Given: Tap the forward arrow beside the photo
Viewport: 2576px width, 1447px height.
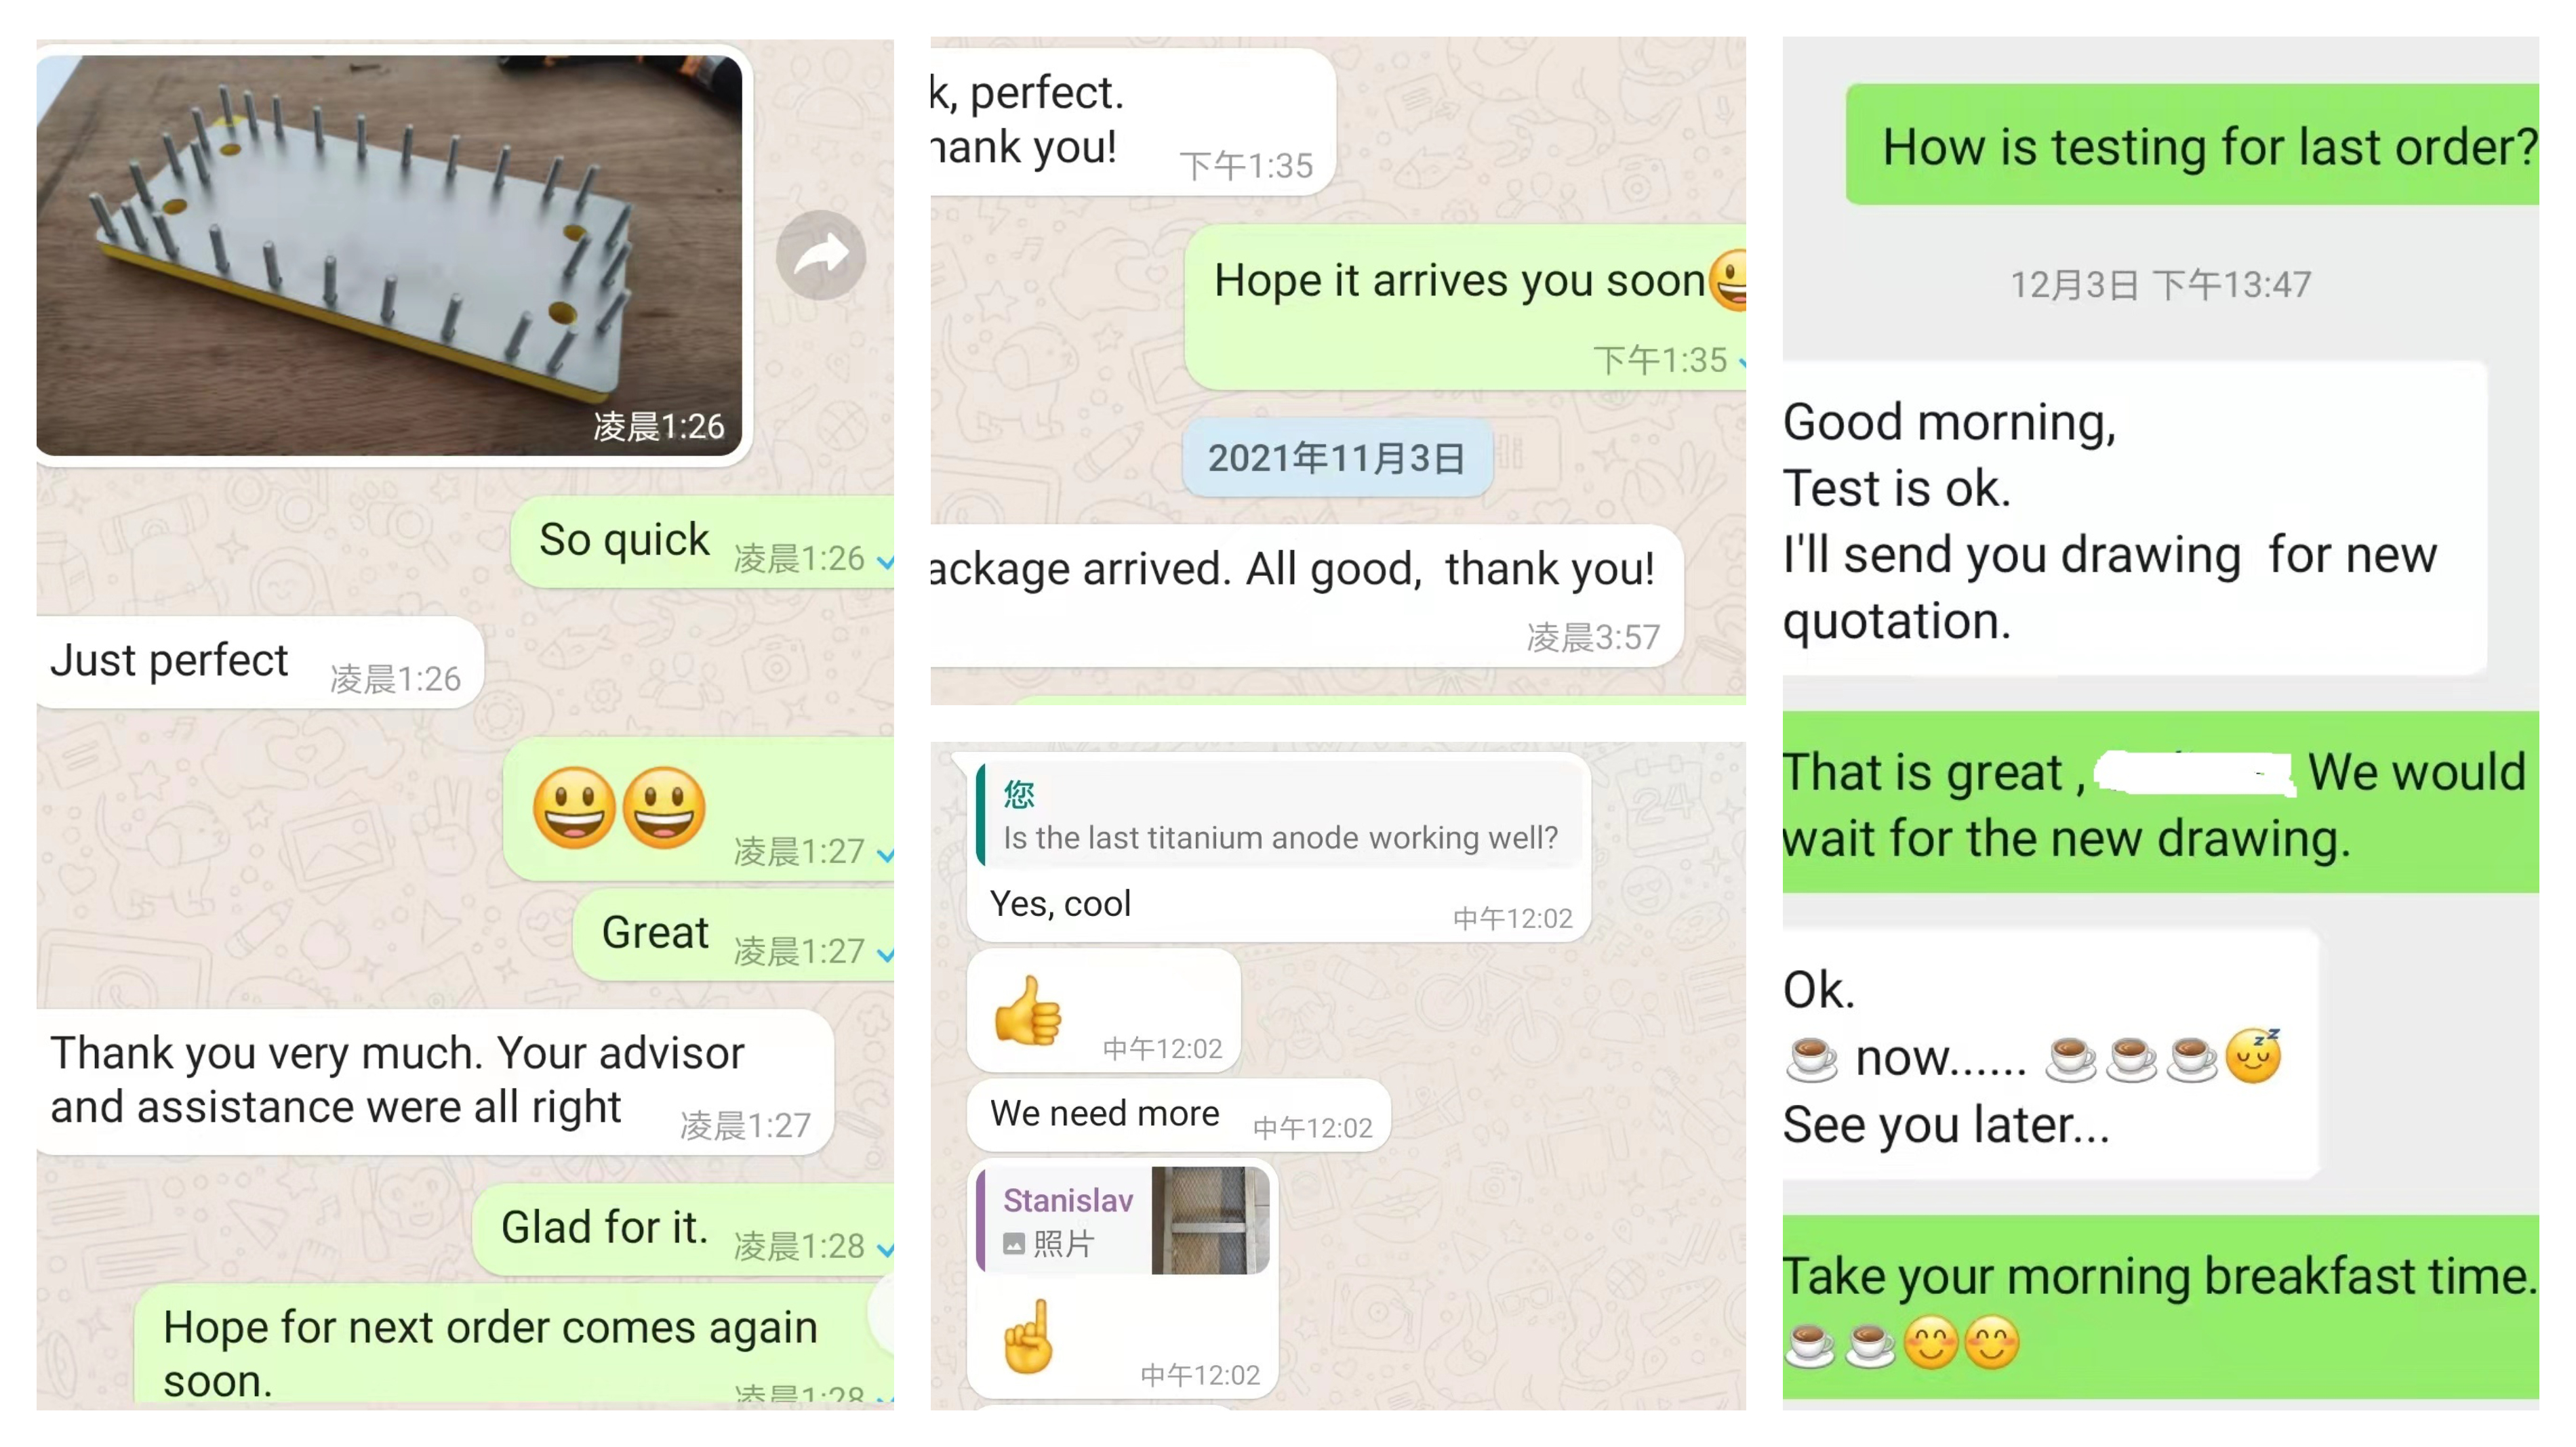Looking at the screenshot, I should (820, 255).
